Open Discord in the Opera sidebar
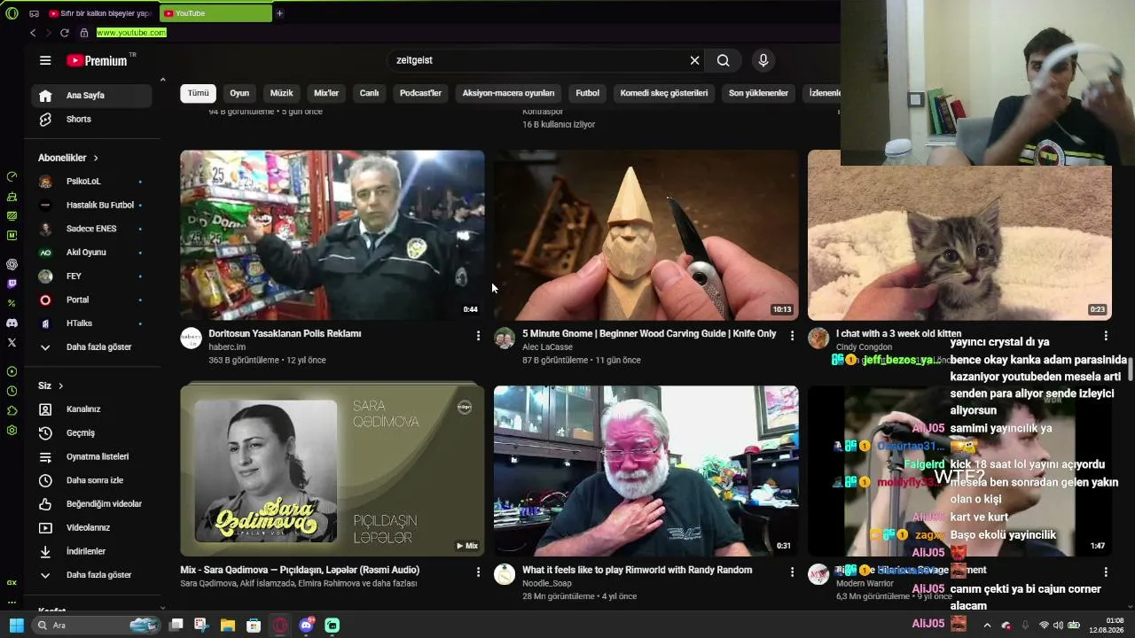1135x638 pixels. pyautogui.click(x=12, y=323)
